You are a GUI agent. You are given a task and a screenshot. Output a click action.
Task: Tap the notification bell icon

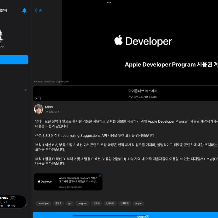click(x=24, y=11)
